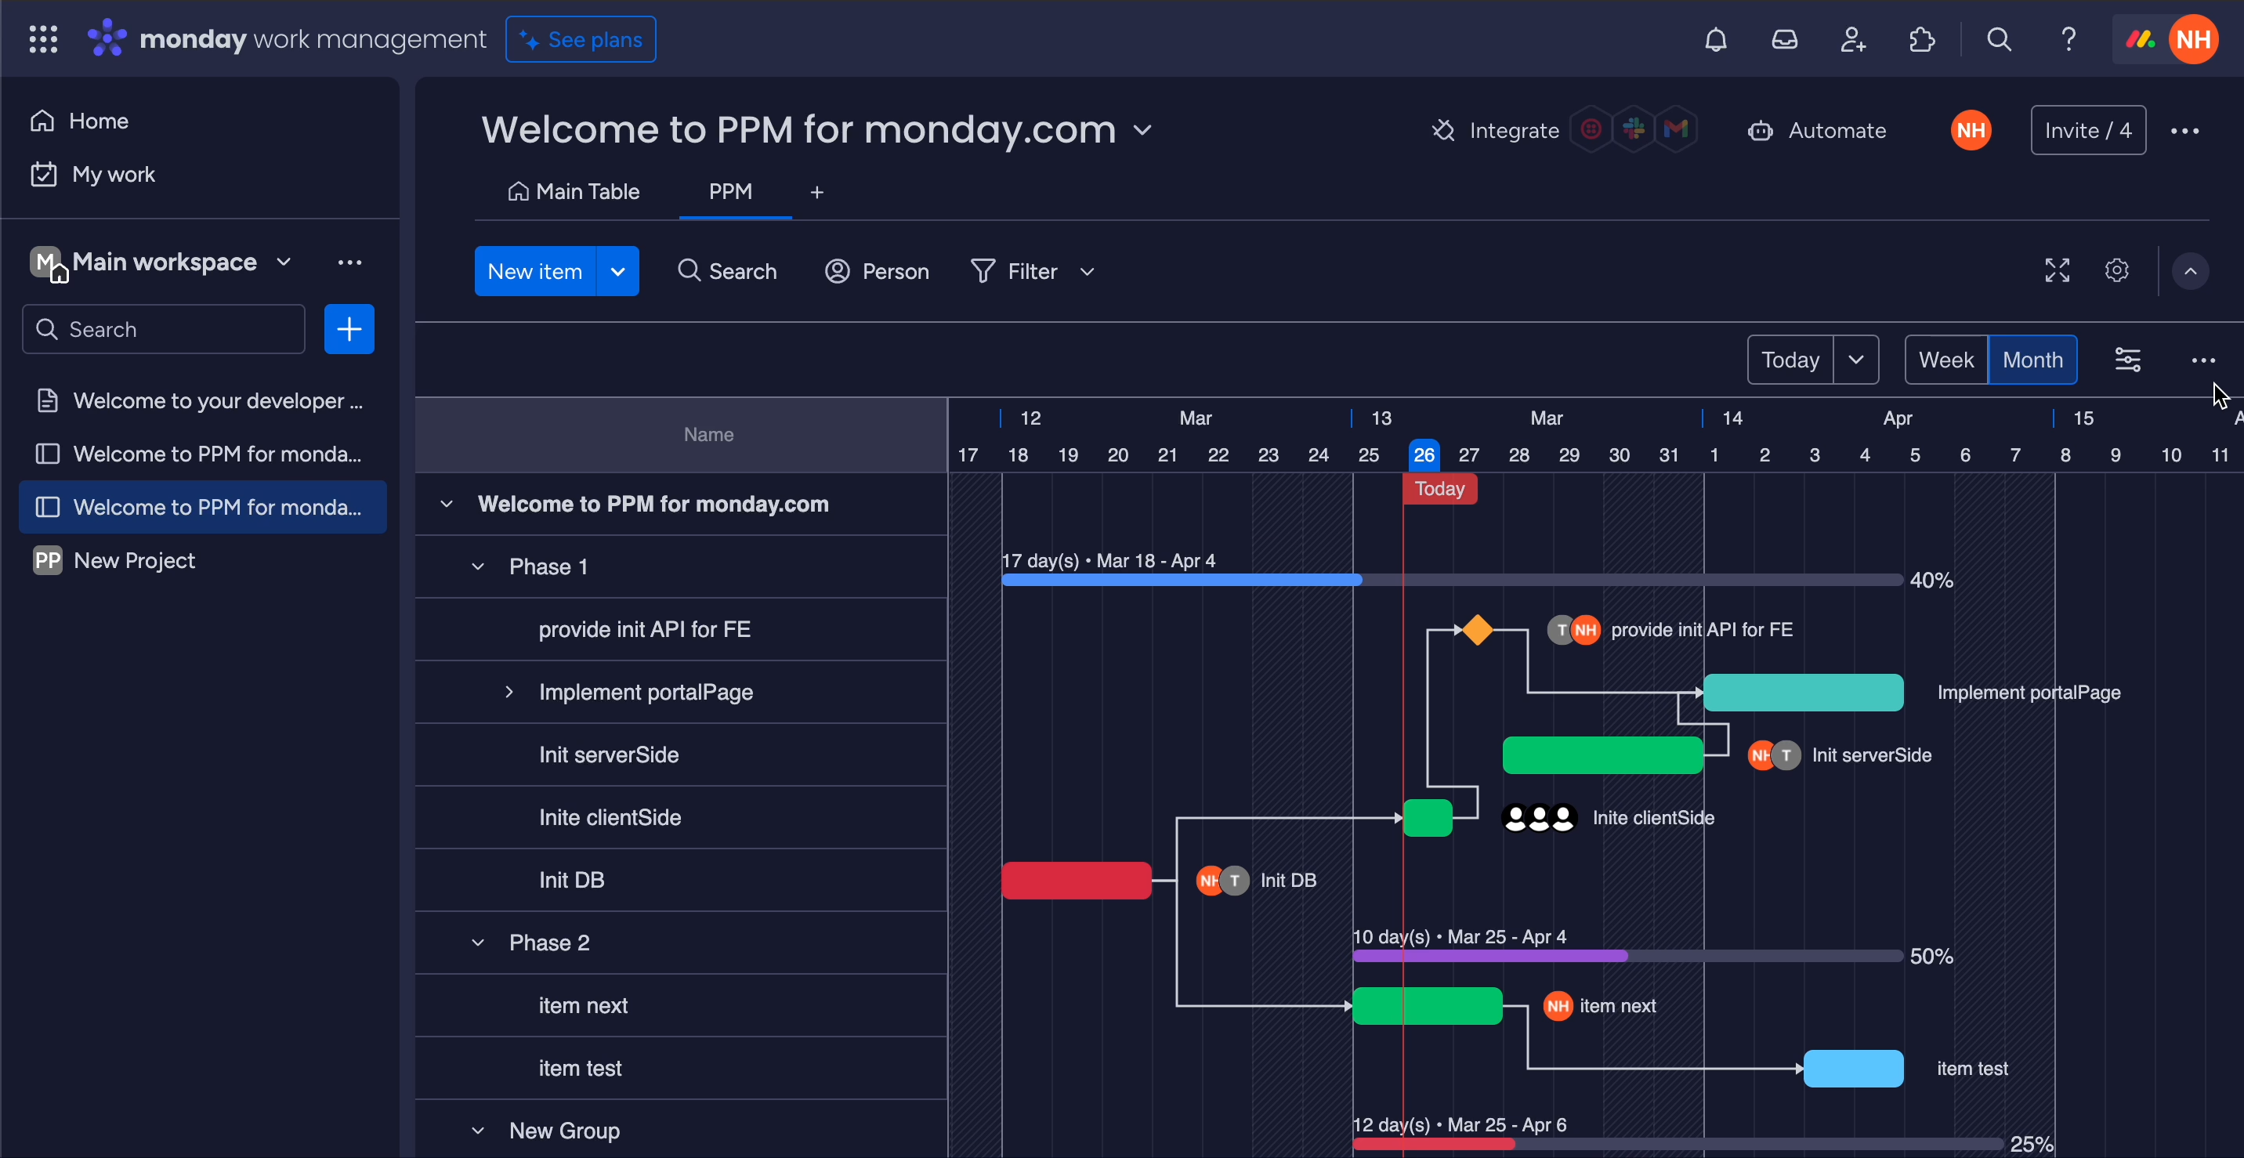Click the fullscreen expand icon
Screen dimensions: 2244x1158
[x=2057, y=271]
